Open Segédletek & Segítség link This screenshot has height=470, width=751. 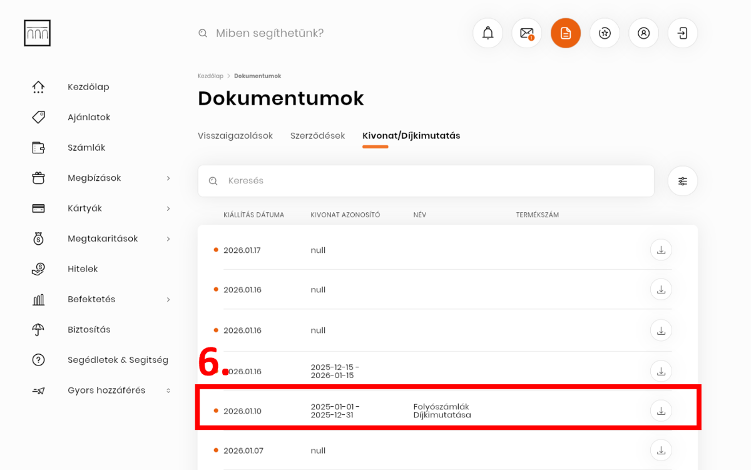[x=118, y=360]
